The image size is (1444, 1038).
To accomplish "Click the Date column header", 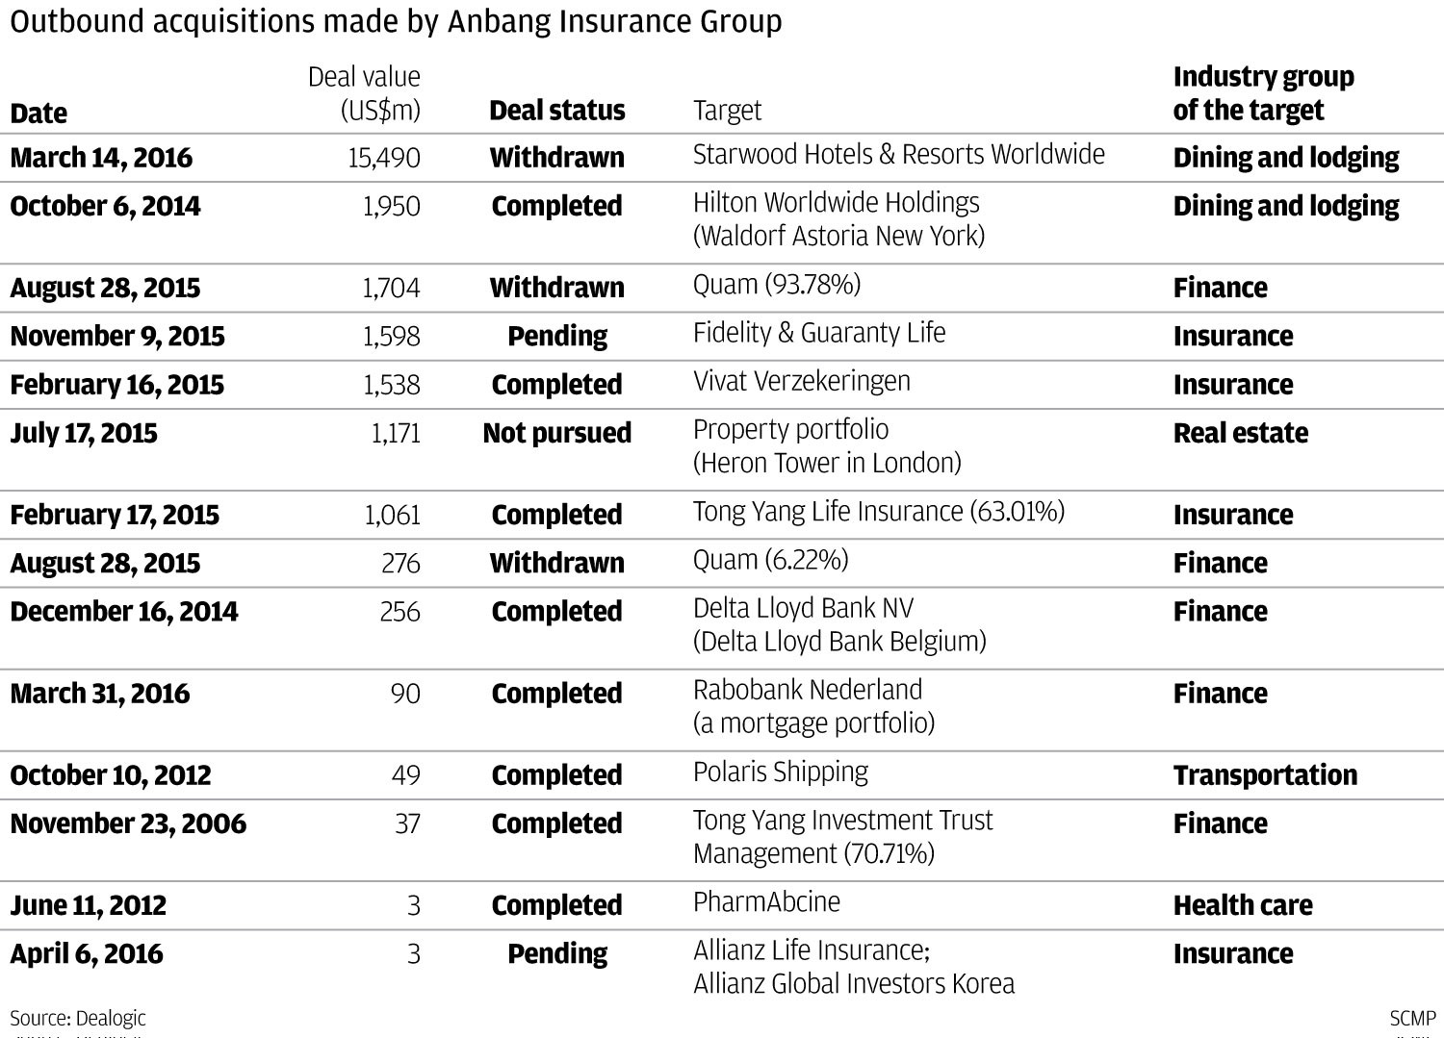I will (39, 114).
